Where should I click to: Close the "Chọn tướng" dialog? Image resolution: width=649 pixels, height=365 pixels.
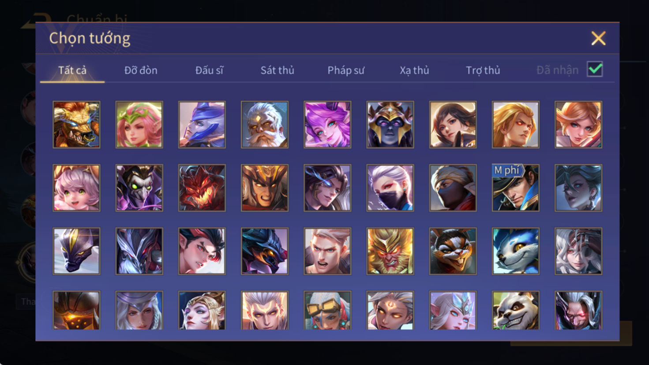point(598,38)
